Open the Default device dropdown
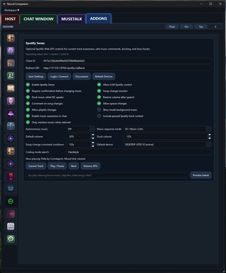This screenshot has width=226, height=273. pyautogui.click(x=168, y=144)
